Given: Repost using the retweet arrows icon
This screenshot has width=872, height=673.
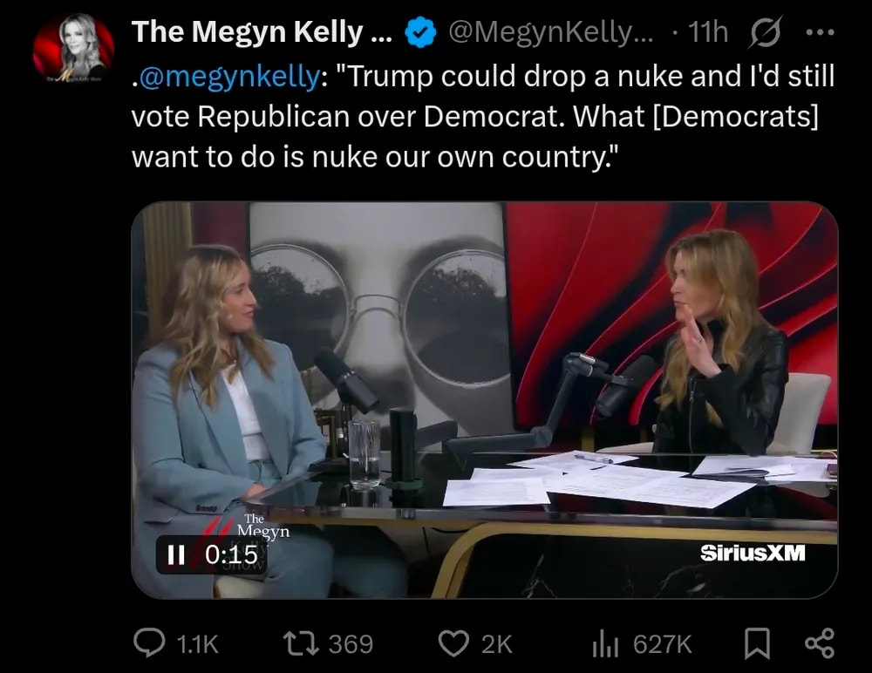Looking at the screenshot, I should 301,643.
